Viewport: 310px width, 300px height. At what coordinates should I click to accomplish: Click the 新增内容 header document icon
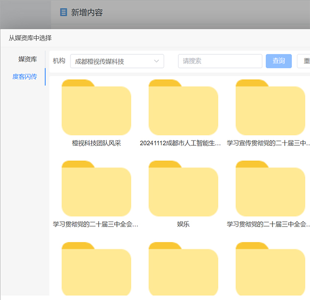pos(64,12)
